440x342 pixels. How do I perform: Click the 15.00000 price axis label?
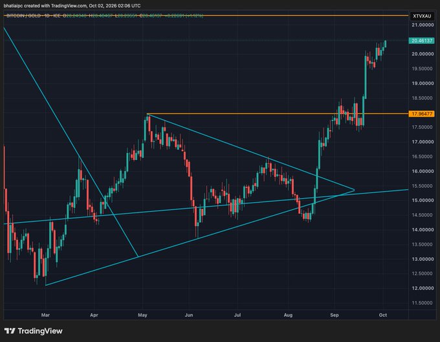tap(423, 201)
